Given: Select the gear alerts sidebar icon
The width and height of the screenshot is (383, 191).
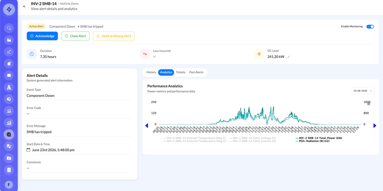Looking at the screenshot, I should click(x=9, y=134).
